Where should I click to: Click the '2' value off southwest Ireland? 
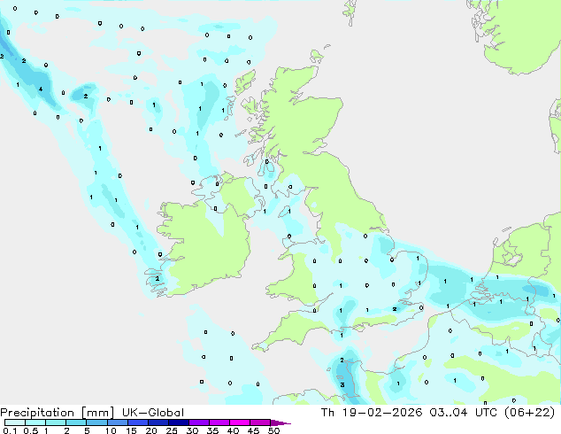click(x=158, y=279)
